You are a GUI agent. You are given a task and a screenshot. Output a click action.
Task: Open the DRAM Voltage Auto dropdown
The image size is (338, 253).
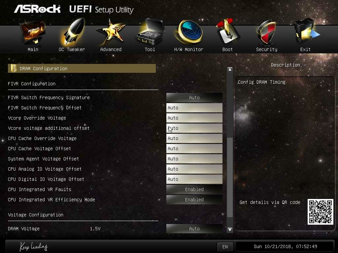194,229
